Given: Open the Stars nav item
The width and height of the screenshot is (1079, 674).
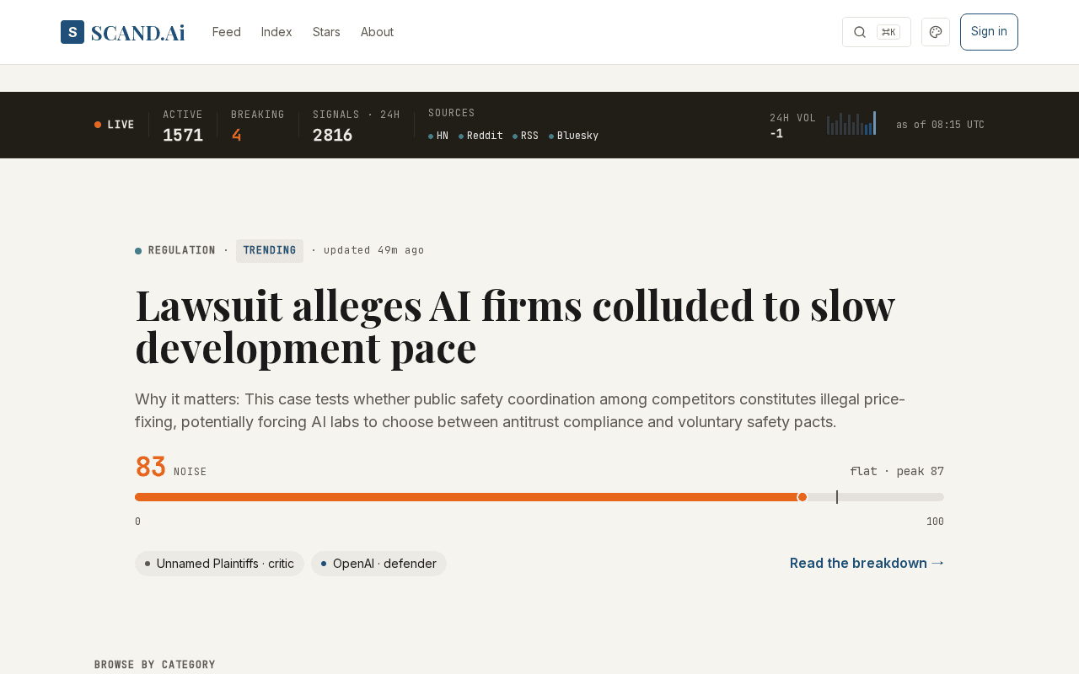Looking at the screenshot, I should pyautogui.click(x=326, y=32).
